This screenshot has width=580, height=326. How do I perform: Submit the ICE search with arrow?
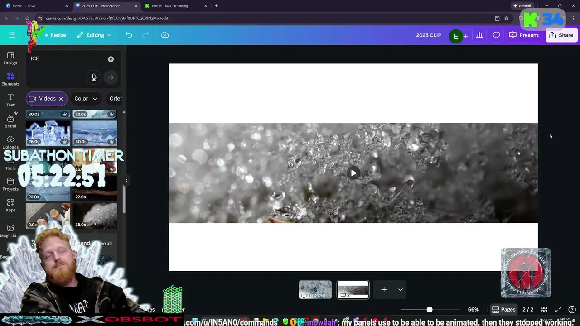(111, 77)
